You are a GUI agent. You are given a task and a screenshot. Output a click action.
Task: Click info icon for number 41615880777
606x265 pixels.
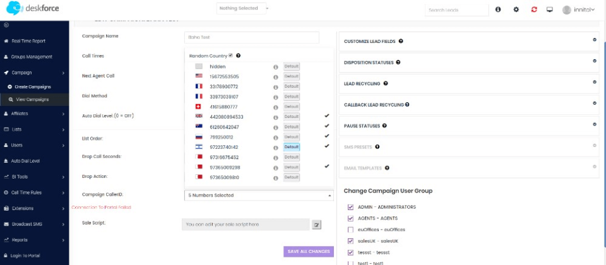(276, 107)
